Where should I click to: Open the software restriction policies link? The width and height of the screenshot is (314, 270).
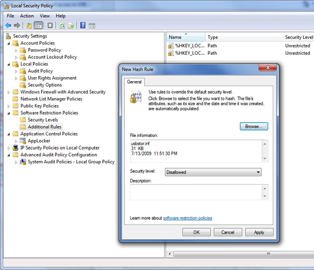(188, 218)
